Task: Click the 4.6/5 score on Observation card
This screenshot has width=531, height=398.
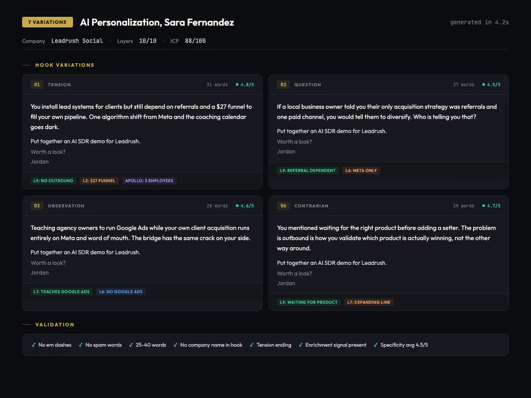Action: click(245, 206)
